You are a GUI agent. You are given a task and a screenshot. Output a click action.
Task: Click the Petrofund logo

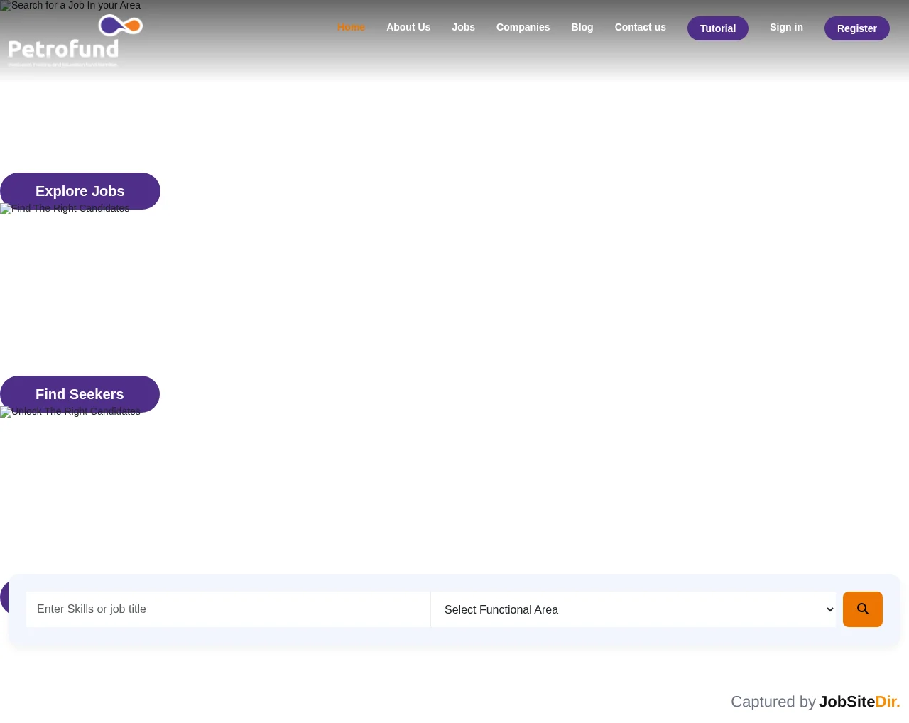[x=75, y=41]
